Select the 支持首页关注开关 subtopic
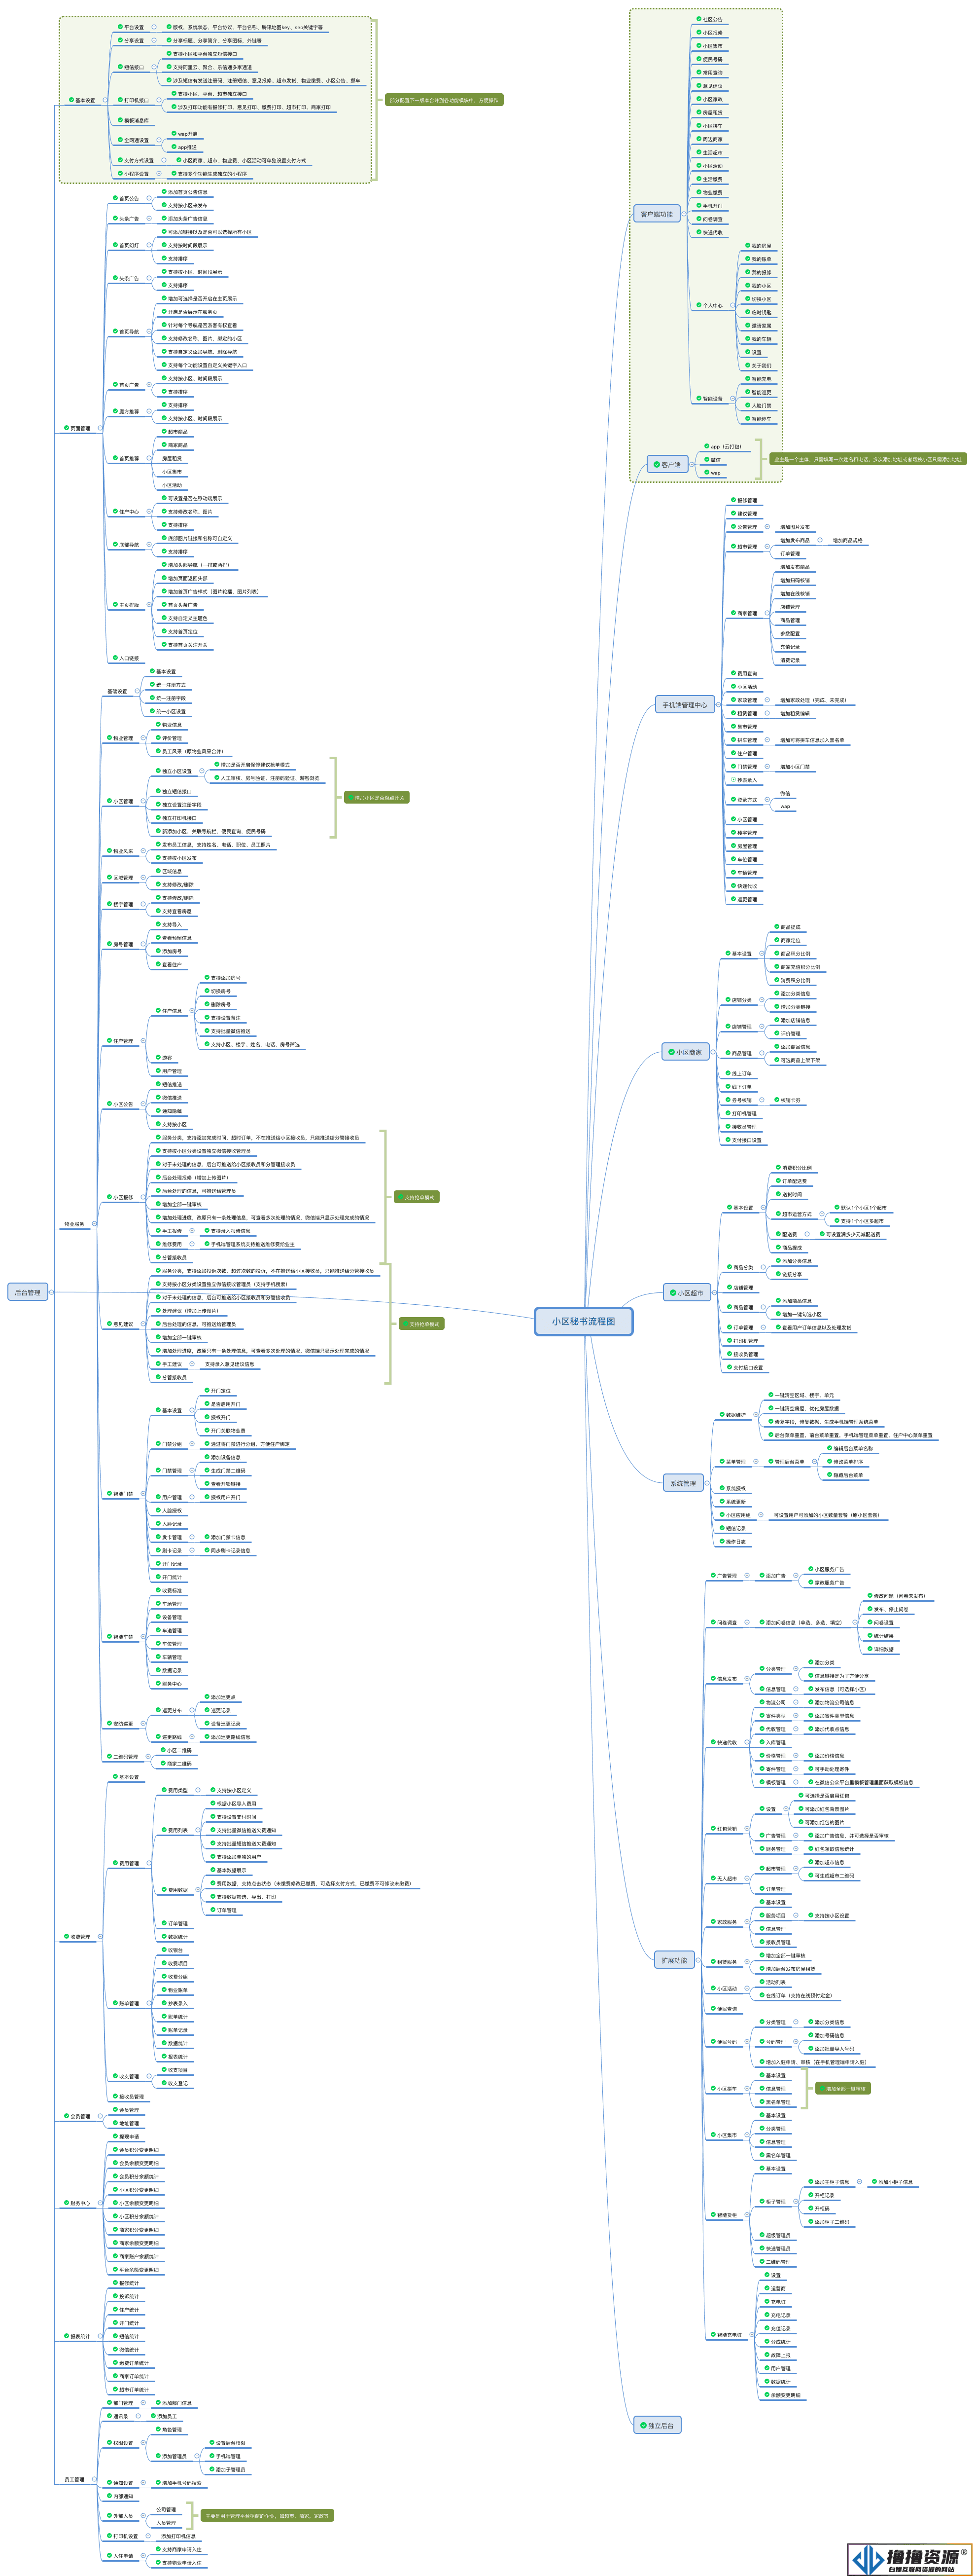 pyautogui.click(x=185, y=645)
